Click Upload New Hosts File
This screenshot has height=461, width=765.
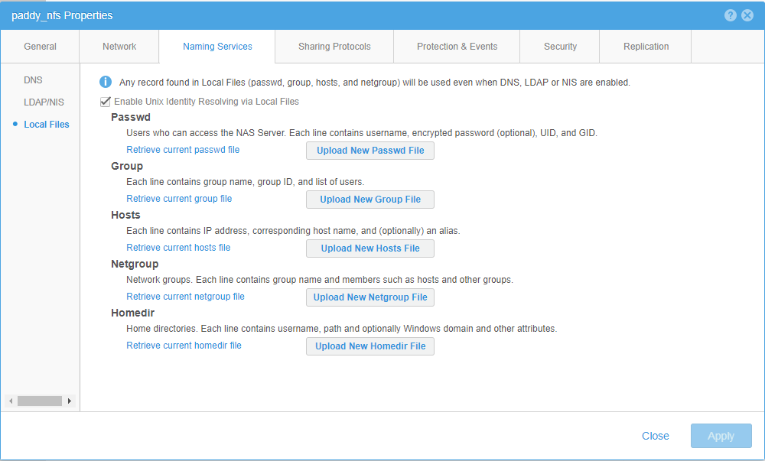click(369, 248)
